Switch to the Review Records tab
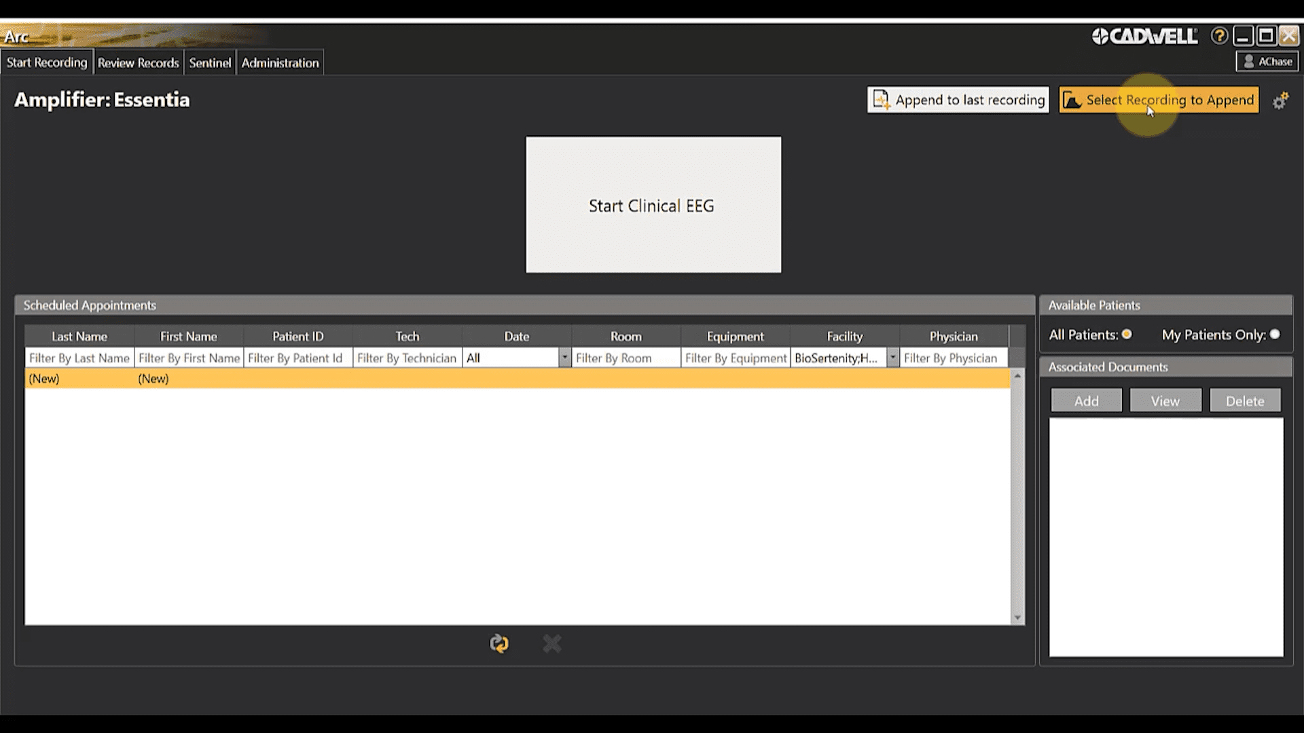This screenshot has height=733, width=1304. tap(139, 62)
